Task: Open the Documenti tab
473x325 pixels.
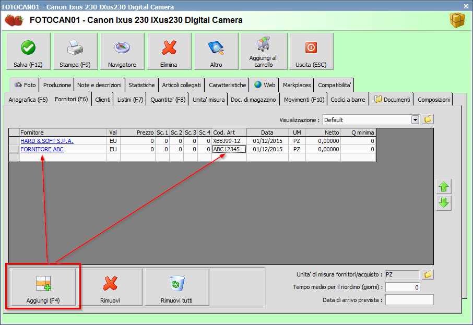Action: (x=392, y=100)
